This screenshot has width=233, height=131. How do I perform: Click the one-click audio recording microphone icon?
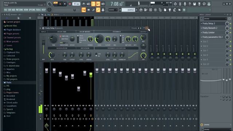click(x=185, y=4)
